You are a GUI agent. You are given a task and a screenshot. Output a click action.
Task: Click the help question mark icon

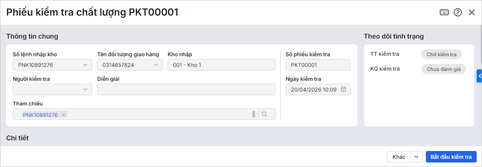[458, 12]
